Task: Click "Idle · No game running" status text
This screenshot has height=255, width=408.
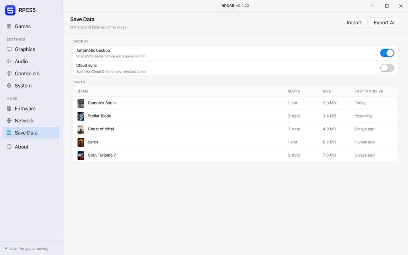Action: [29, 249]
